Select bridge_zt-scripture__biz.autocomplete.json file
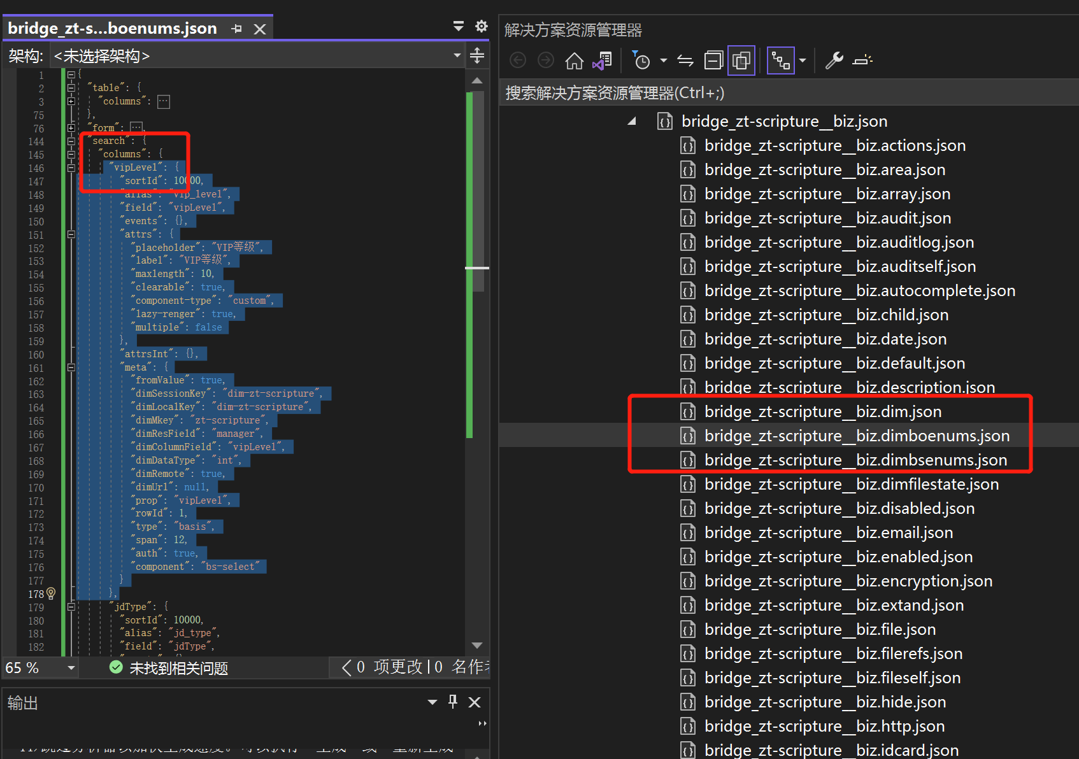Screen dimensions: 1079x759 click(x=859, y=290)
